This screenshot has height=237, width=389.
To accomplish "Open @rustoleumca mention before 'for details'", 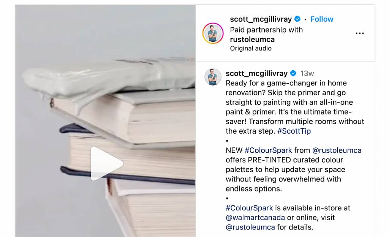I will coord(250,227).
